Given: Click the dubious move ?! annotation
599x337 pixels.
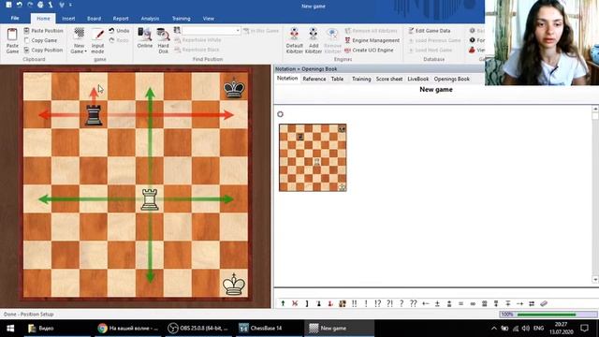Looking at the screenshot, I should [389, 303].
